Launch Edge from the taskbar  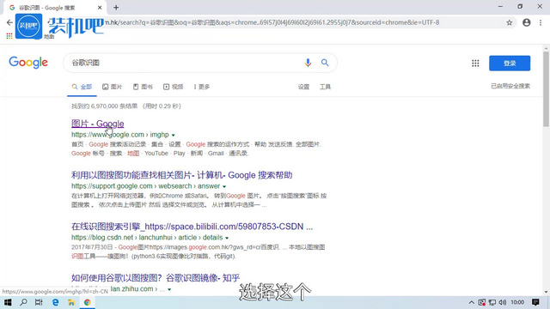[x=55, y=302]
